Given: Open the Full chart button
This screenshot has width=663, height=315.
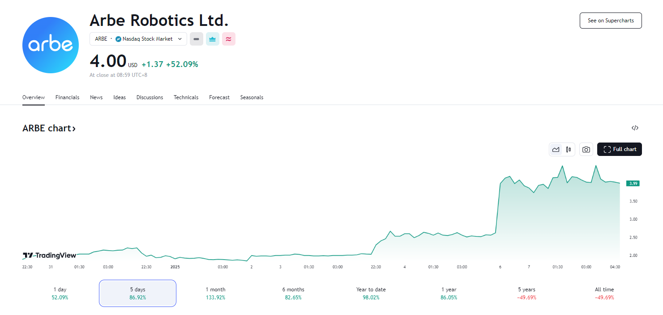Looking at the screenshot, I should tap(619, 149).
